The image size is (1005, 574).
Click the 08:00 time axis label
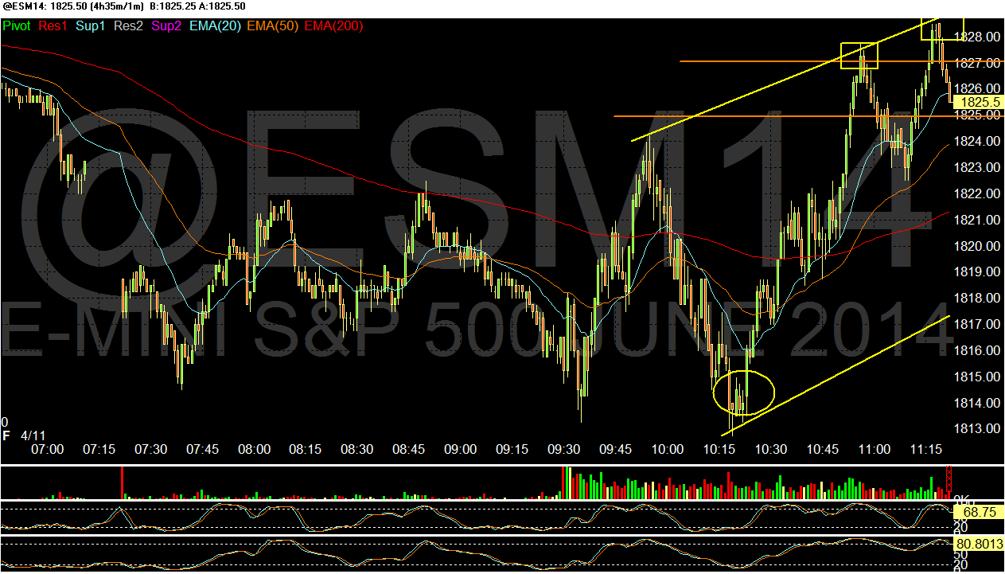(254, 450)
